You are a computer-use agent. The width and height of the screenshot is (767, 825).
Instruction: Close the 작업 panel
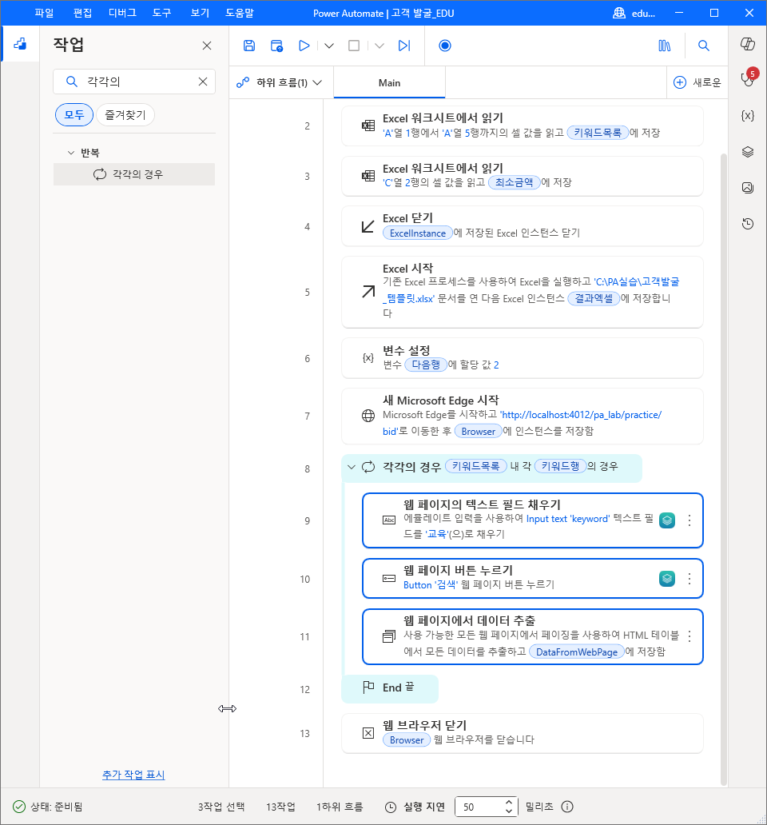[207, 46]
